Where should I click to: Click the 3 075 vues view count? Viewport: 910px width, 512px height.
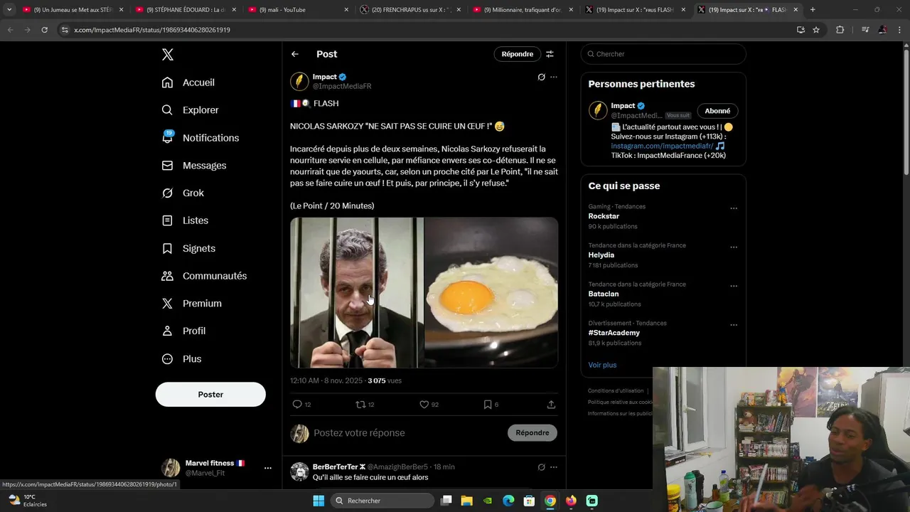pyautogui.click(x=385, y=381)
